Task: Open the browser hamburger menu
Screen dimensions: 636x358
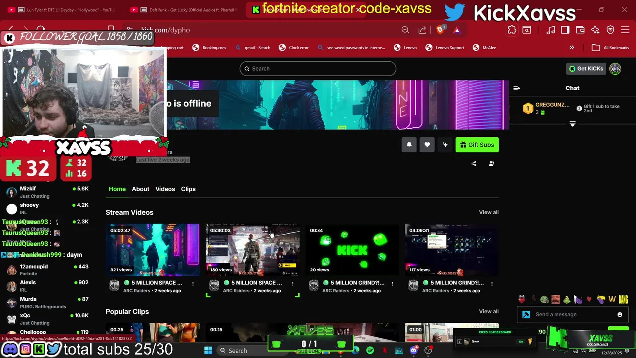Action: click(x=625, y=30)
